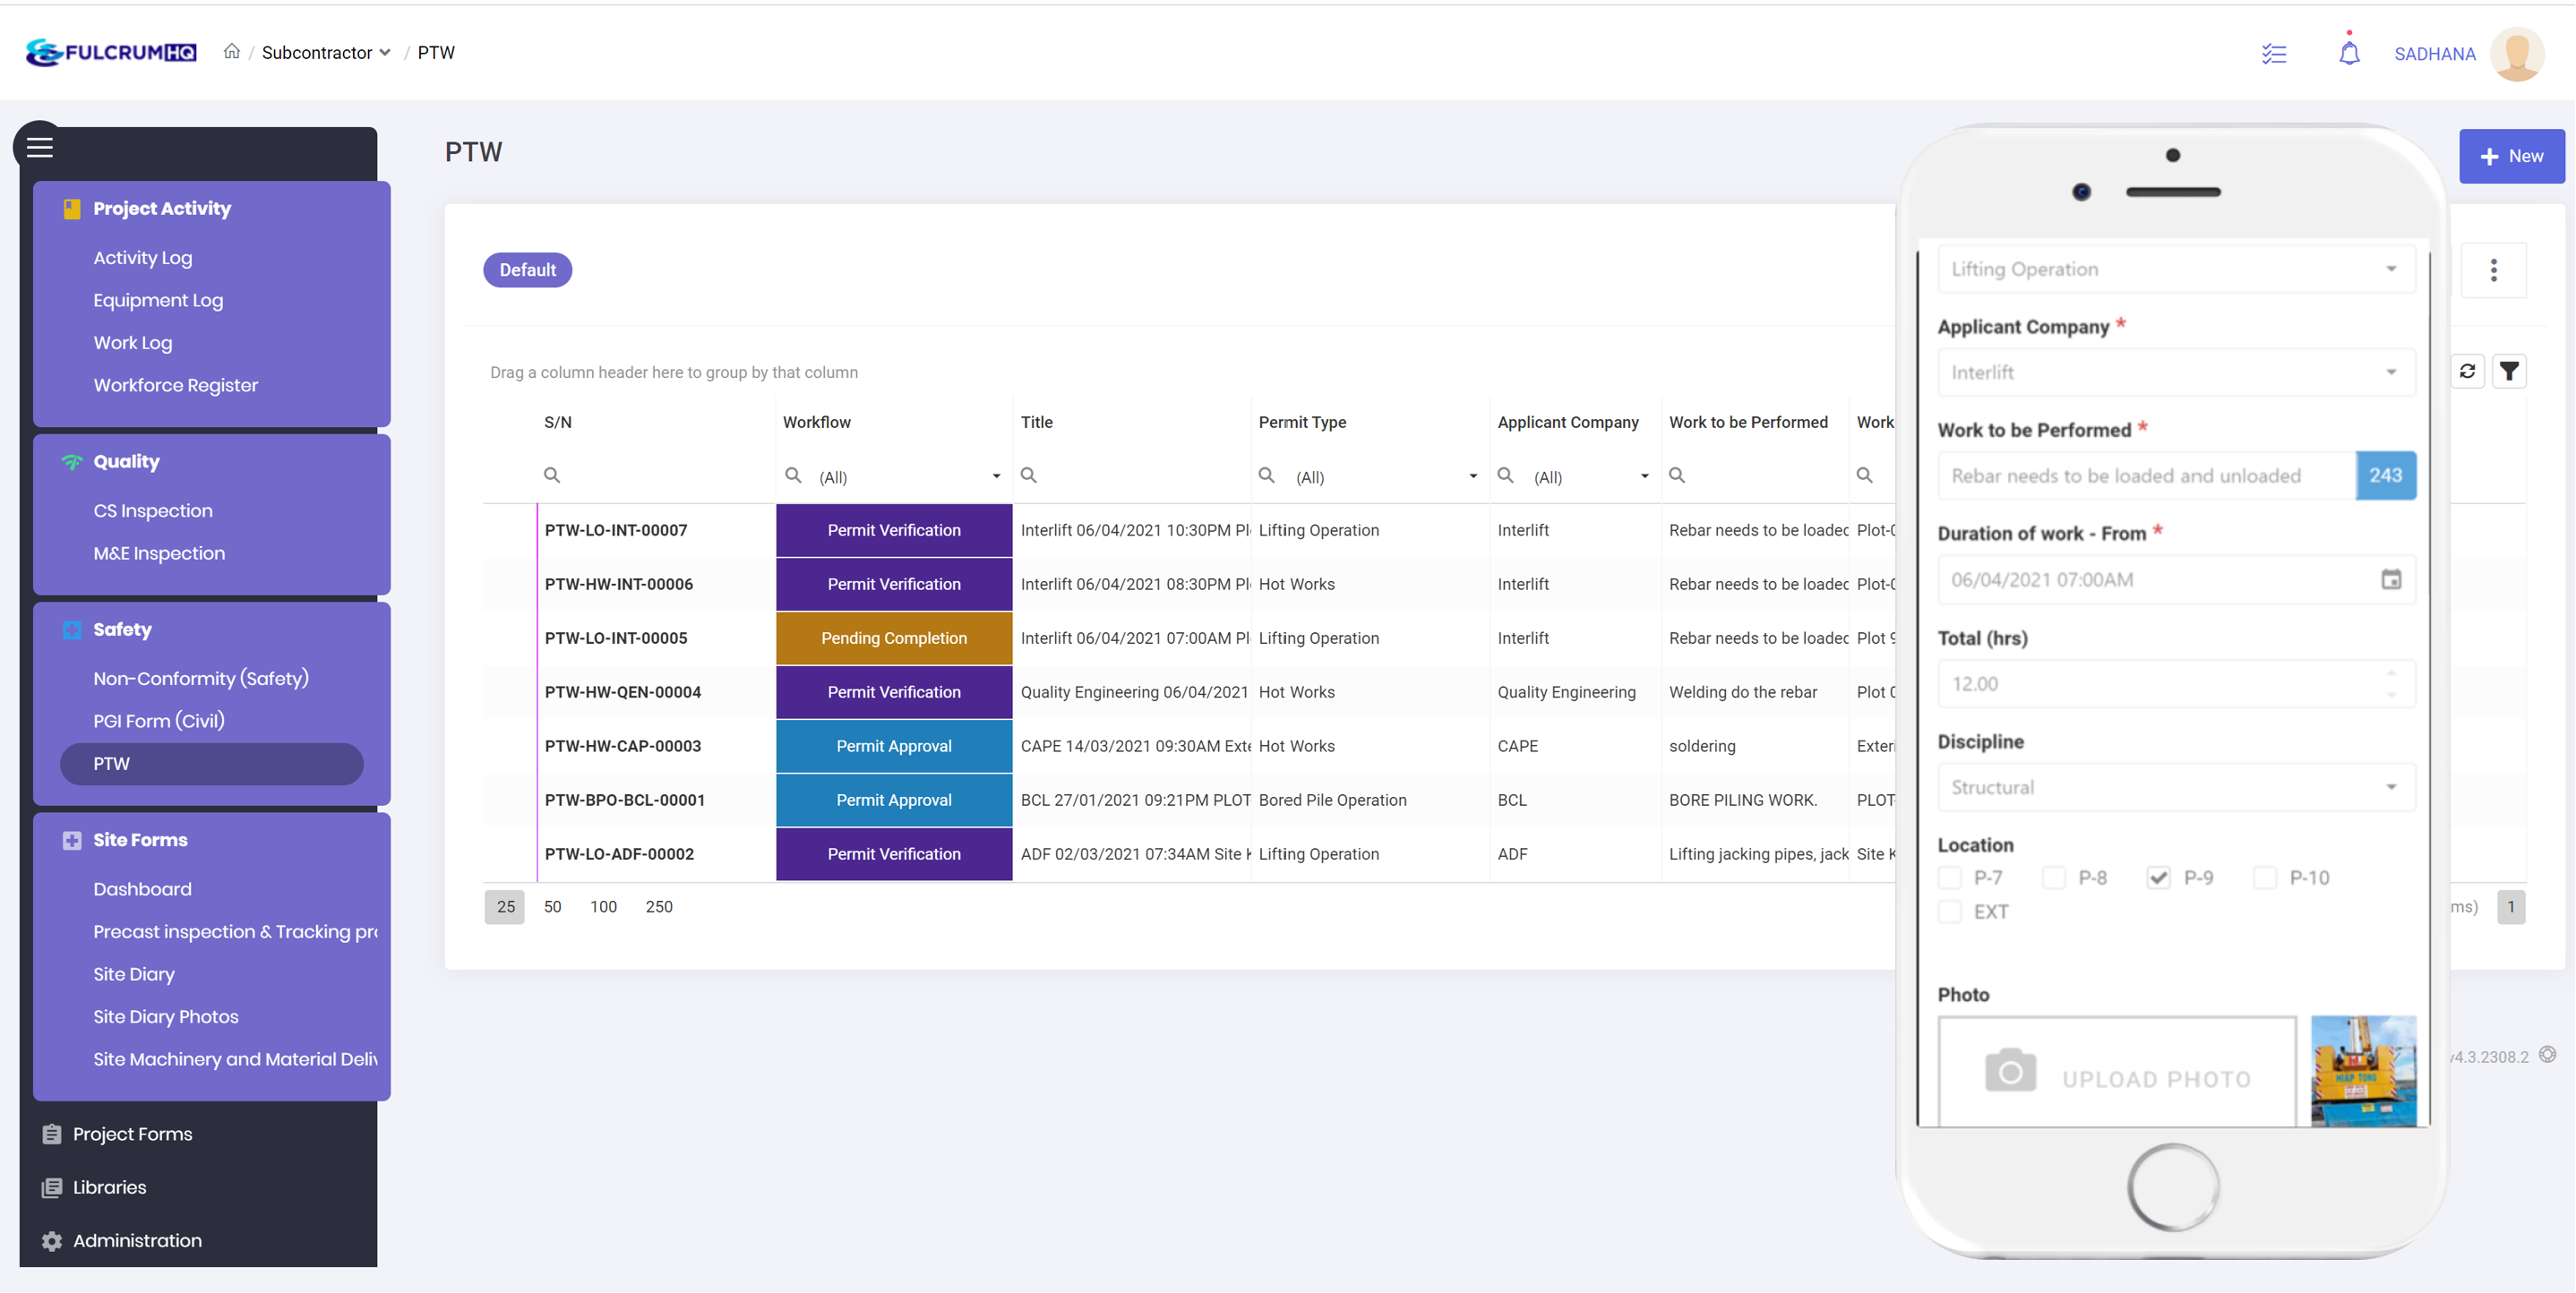Open the Interlift applicant company dropdown

tap(2176, 372)
